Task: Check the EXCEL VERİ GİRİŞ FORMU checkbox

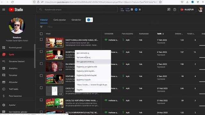Action: pos(41,100)
